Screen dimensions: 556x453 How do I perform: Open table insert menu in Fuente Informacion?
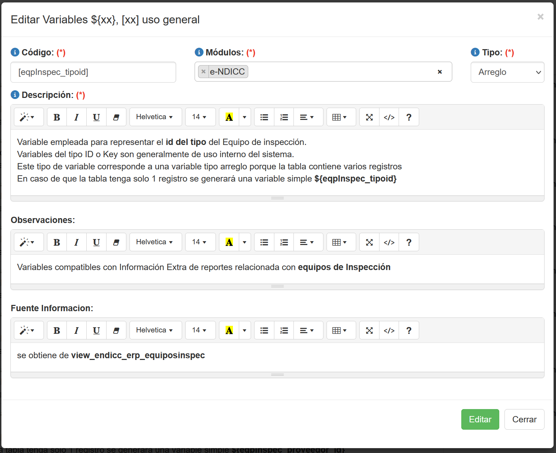(x=339, y=330)
